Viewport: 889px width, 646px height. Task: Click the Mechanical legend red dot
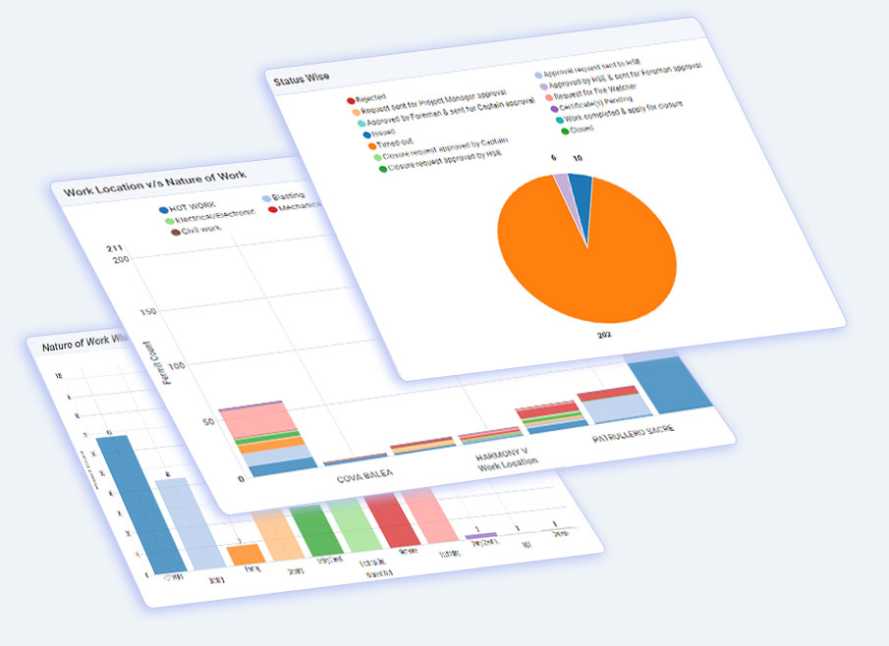click(x=271, y=208)
